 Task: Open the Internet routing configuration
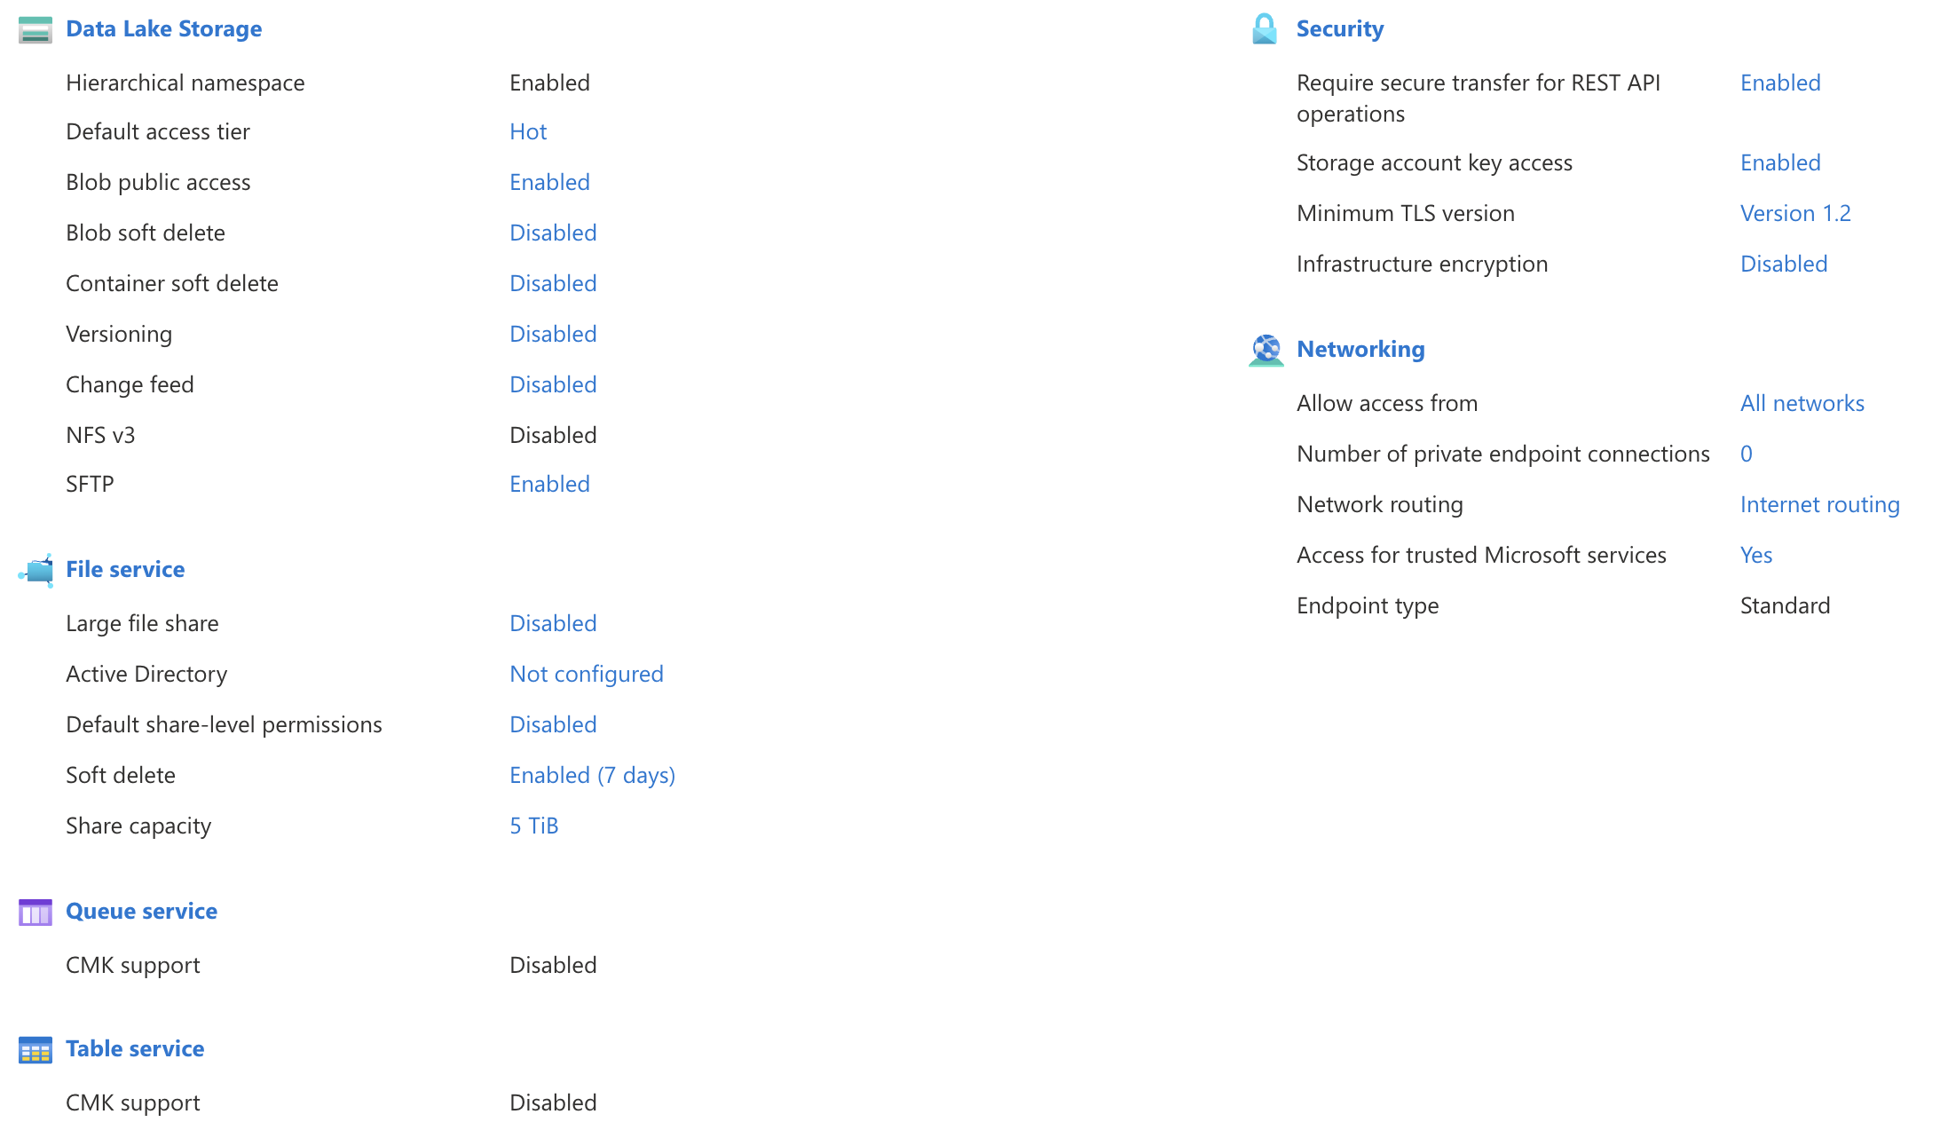click(x=1819, y=503)
